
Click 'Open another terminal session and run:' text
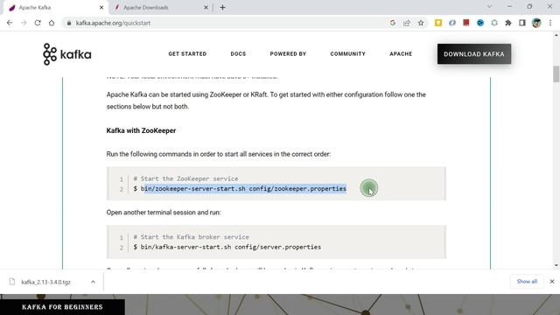point(164,212)
